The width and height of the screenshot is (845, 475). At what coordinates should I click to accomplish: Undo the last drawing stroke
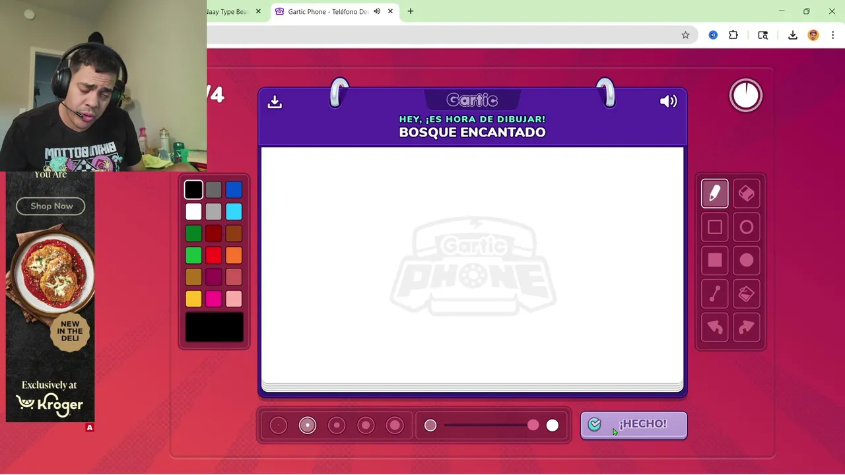pos(715,327)
